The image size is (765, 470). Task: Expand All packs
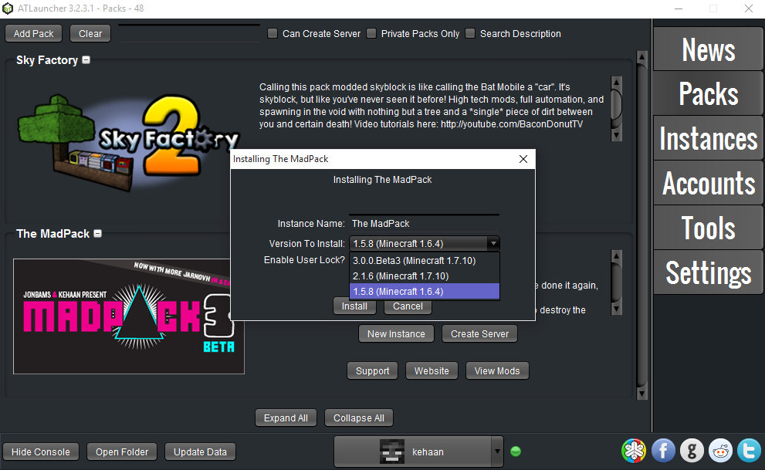[286, 418]
